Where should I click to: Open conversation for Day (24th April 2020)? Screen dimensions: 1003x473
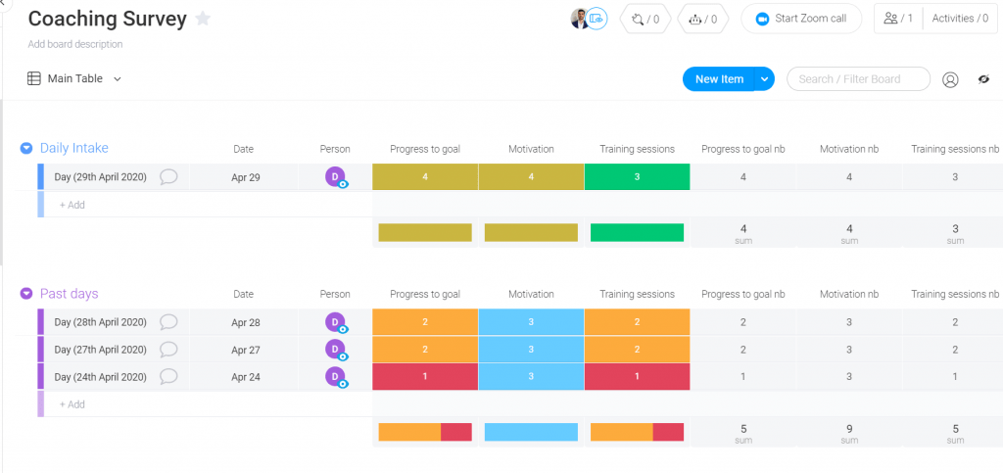(x=168, y=377)
